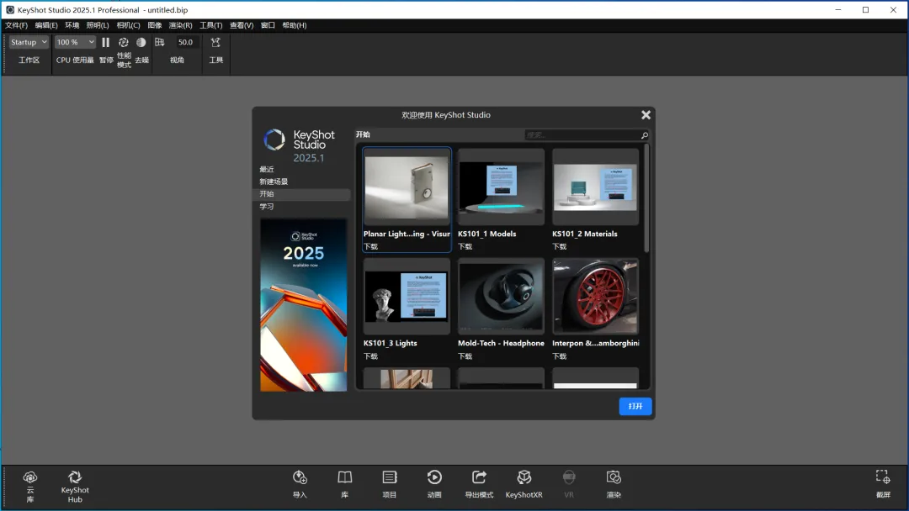This screenshot has width=909, height=511.
Task: Click the welcome dialog vertical scrollbar
Action: [646, 198]
